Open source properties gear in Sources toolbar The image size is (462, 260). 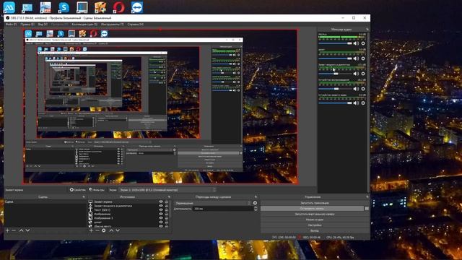[104, 230]
